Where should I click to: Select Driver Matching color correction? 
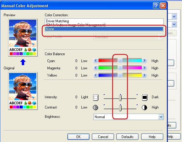(x=57, y=21)
